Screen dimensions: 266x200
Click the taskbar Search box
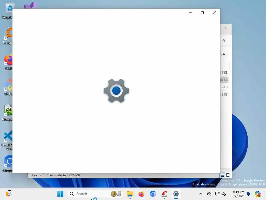click(95, 194)
